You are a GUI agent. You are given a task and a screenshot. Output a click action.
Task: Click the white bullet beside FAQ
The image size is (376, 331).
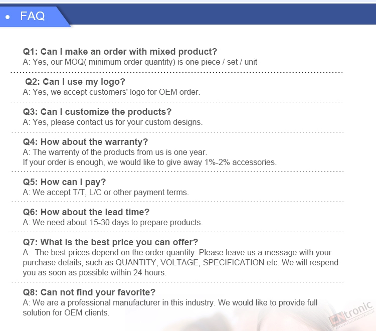[x=8, y=17]
